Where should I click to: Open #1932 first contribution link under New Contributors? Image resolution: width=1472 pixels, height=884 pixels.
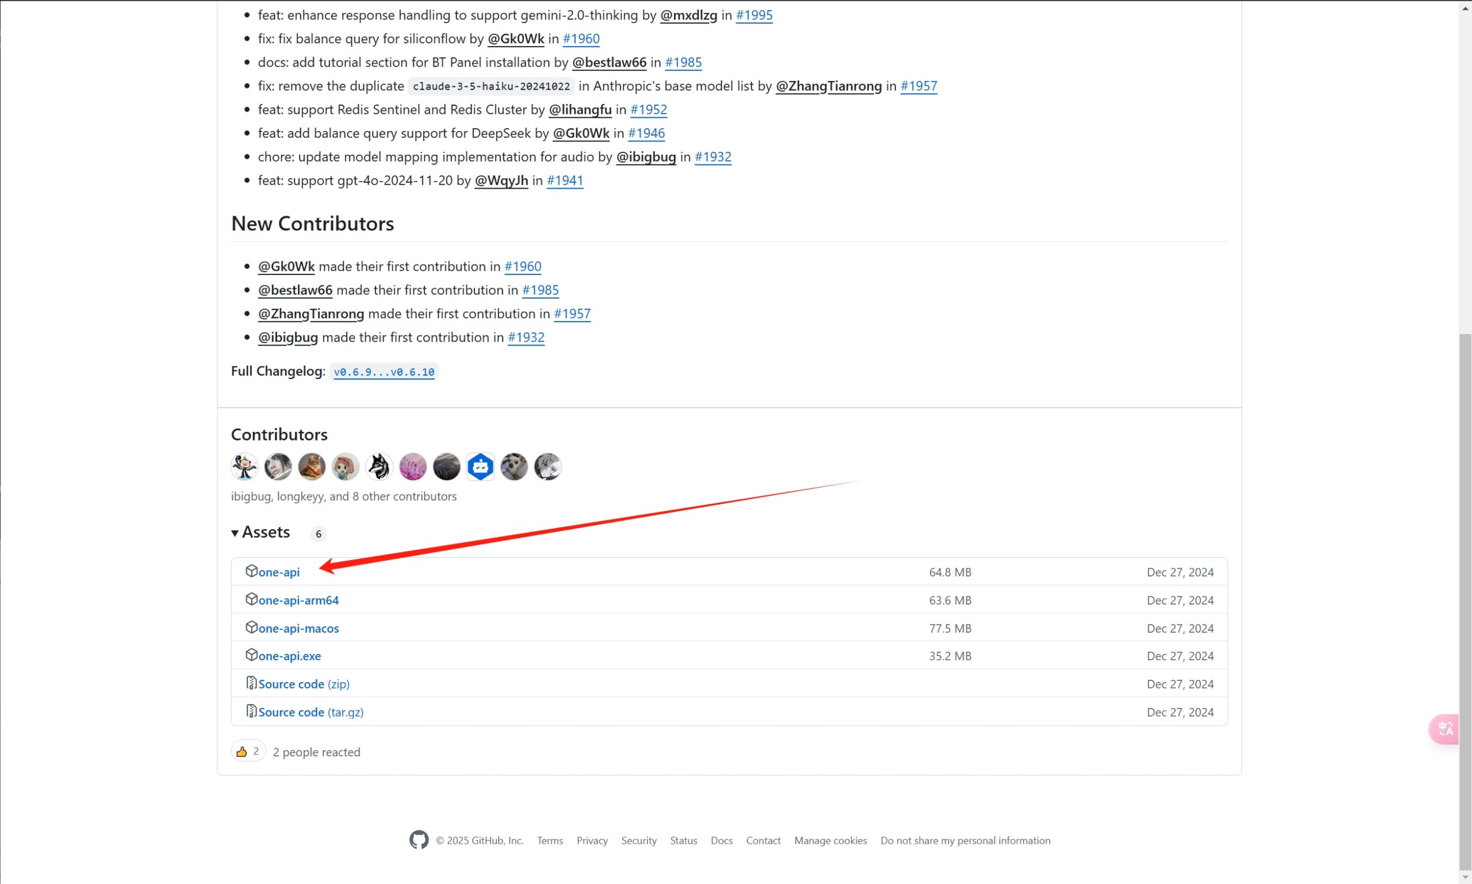526,337
